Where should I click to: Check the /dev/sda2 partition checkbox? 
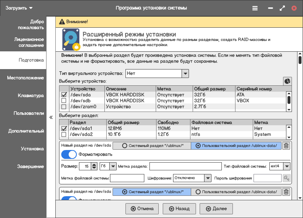coord(64,134)
